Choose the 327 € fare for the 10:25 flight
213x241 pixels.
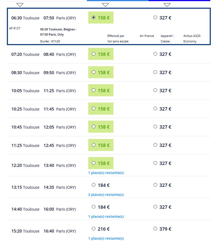coord(155,109)
